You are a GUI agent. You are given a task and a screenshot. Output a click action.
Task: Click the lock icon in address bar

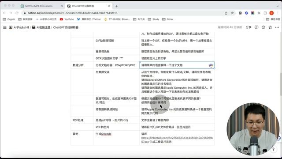pos(25,13)
